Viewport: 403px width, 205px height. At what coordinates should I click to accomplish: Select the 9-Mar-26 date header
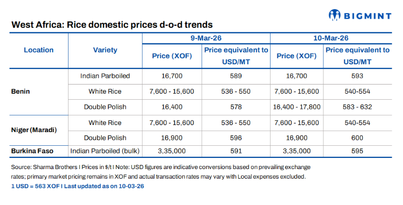tap(206, 38)
